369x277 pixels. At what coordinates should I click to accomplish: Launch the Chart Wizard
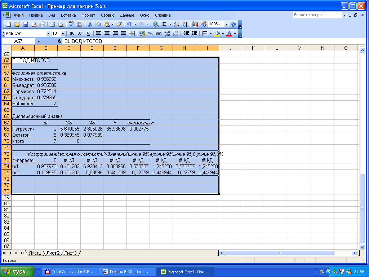[195, 24]
